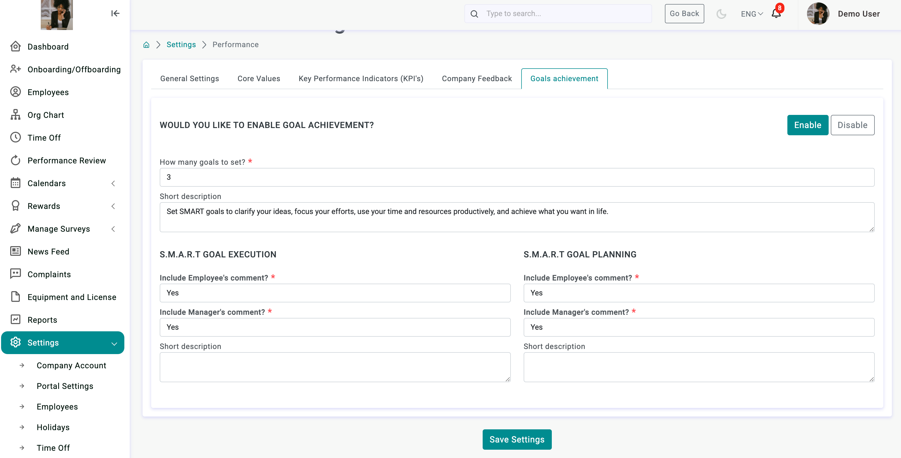
Task: Click the Org Chart hierarchy icon
Action: point(15,115)
